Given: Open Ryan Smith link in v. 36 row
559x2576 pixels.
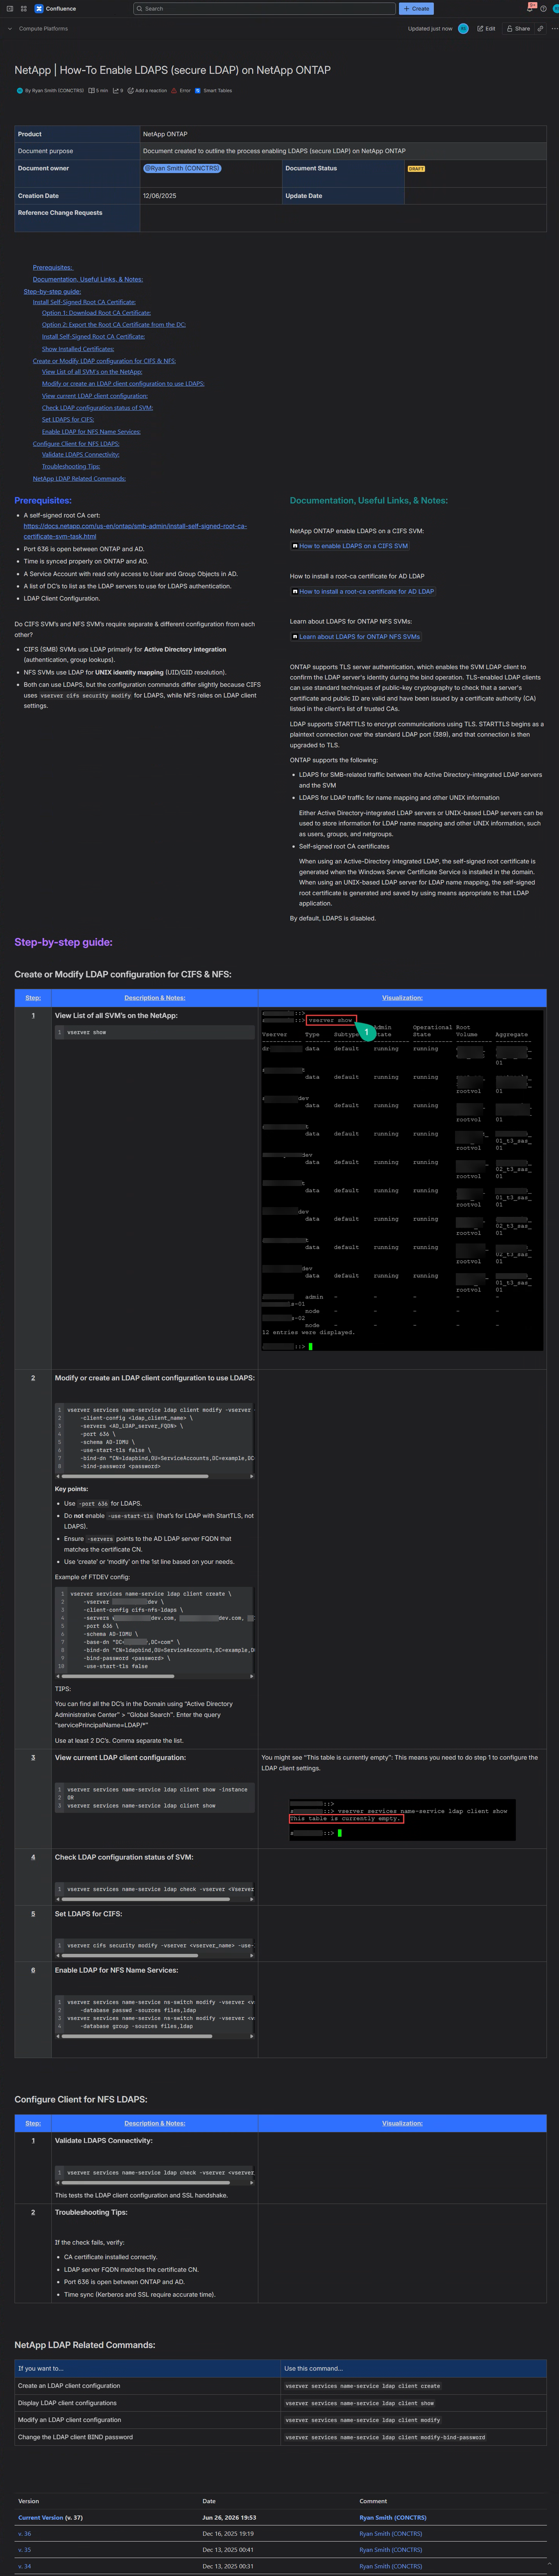Looking at the screenshot, I should tap(391, 2534).
